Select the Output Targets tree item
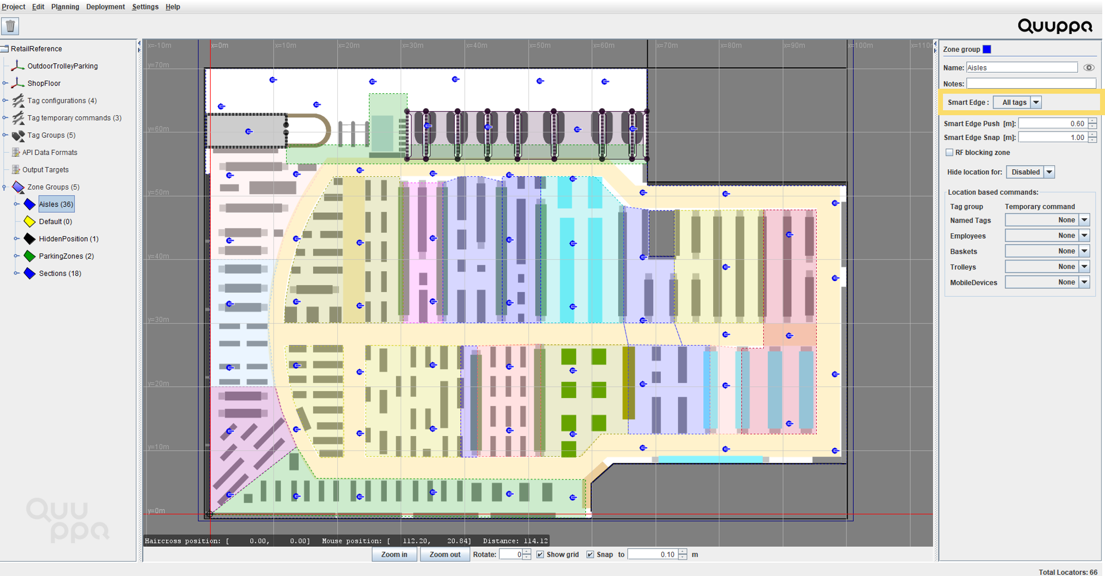This screenshot has width=1105, height=576. 45,170
